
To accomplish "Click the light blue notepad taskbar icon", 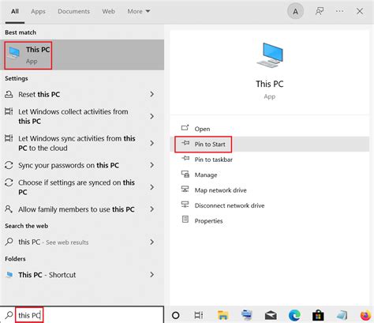I will (x=342, y=315).
